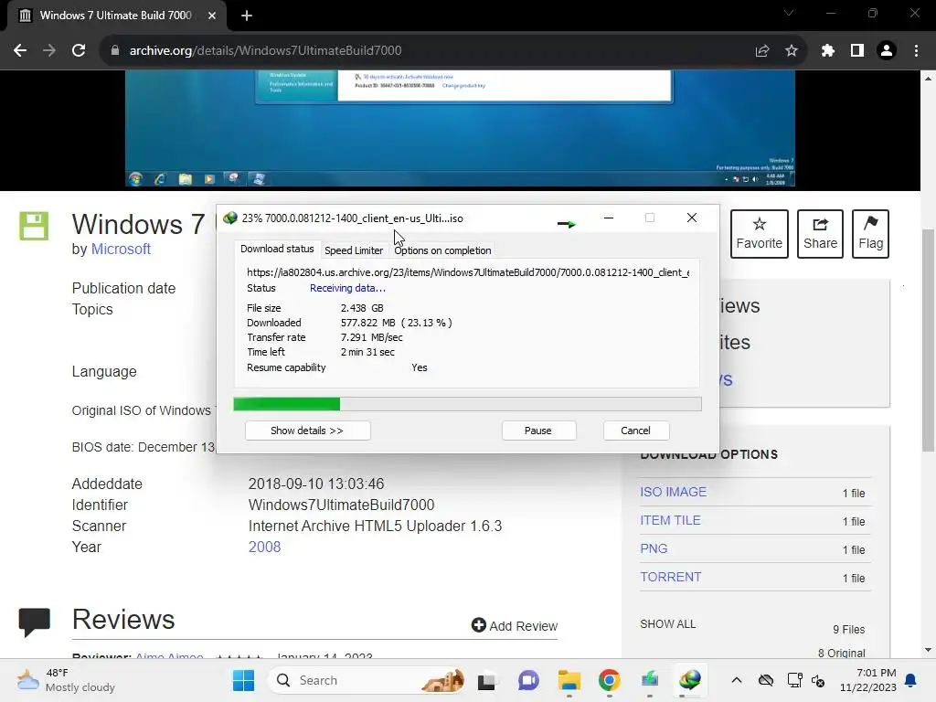
Task: Close the download dialog with X
Action: tap(692, 218)
